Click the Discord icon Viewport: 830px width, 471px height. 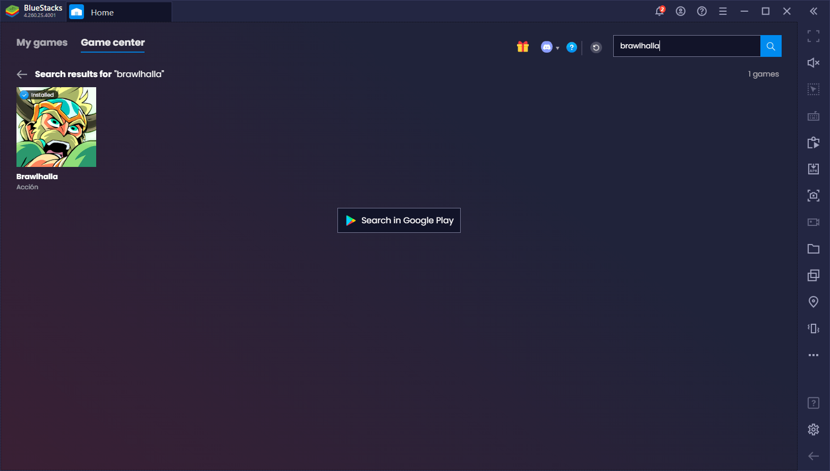547,47
